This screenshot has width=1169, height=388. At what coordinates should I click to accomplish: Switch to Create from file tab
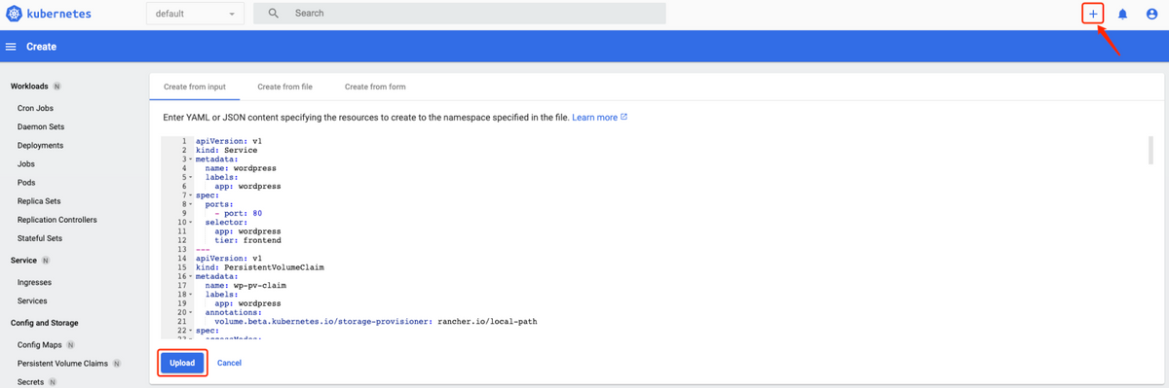click(x=284, y=87)
